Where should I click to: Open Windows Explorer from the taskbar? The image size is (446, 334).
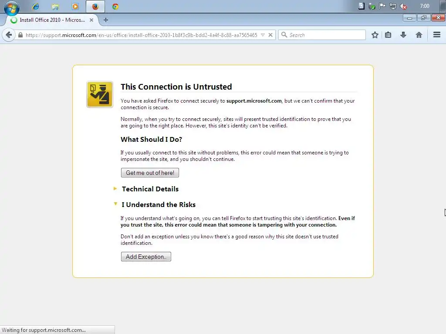pos(55,7)
